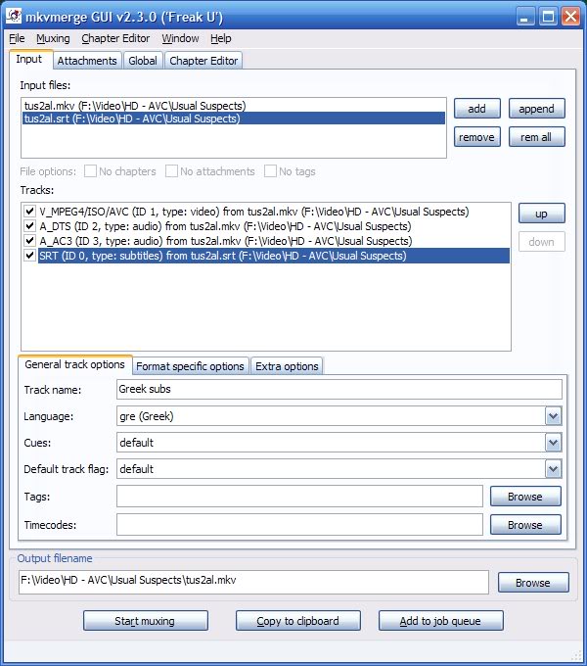This screenshot has height=666, width=587.
Task: Open the Chapter Editor menu
Action: pyautogui.click(x=116, y=39)
